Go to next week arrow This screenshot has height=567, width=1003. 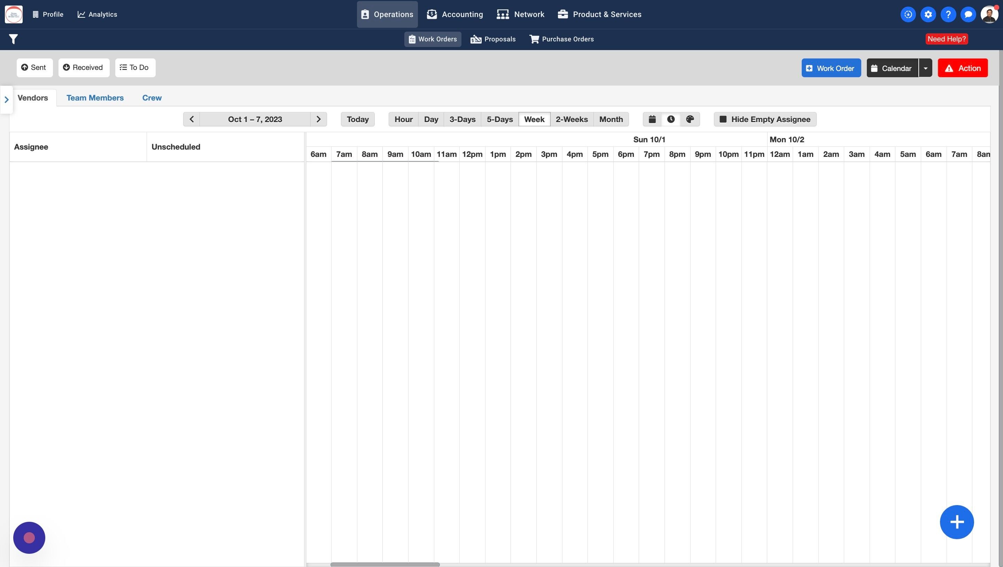coord(318,119)
